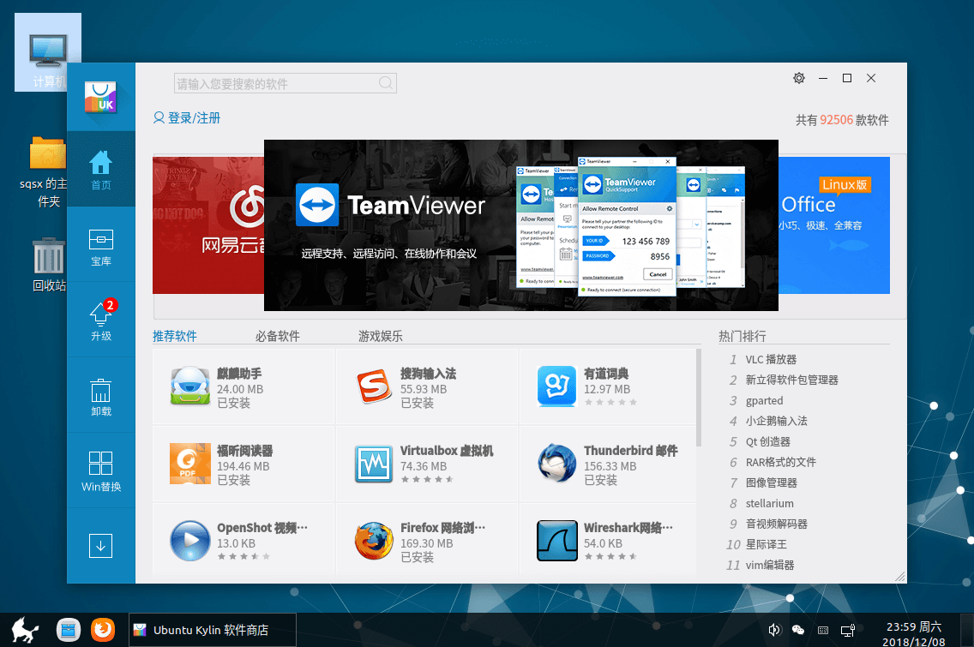
Task: Select the Computer desktop icon
Action: (x=48, y=52)
